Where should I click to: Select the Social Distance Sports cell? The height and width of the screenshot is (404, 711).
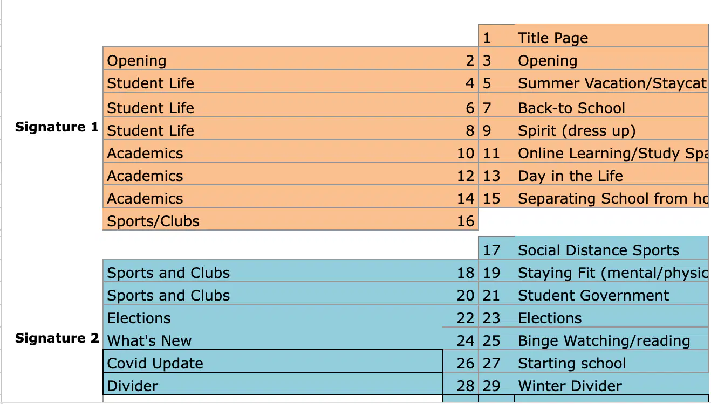pos(612,249)
